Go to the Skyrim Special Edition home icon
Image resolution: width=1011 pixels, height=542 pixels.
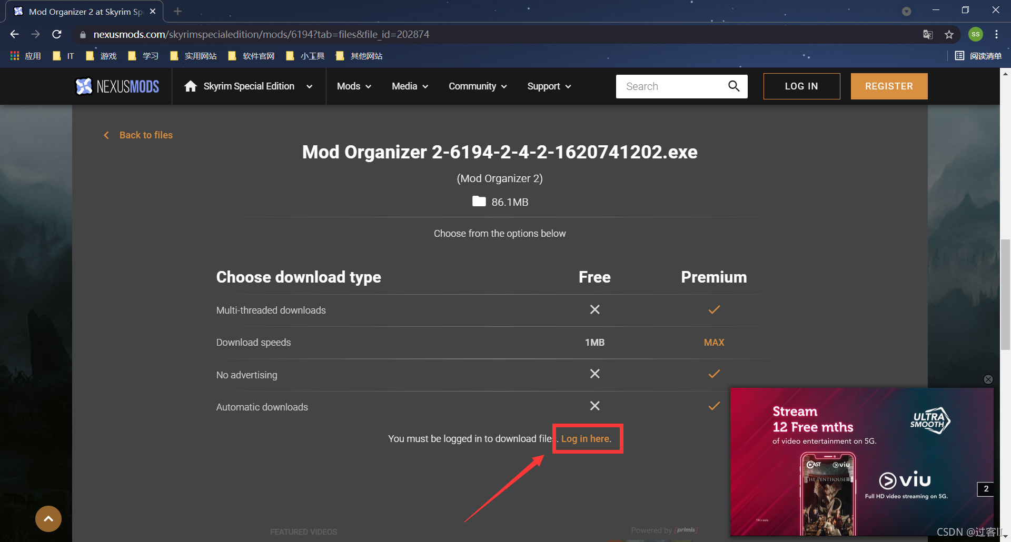tap(191, 86)
